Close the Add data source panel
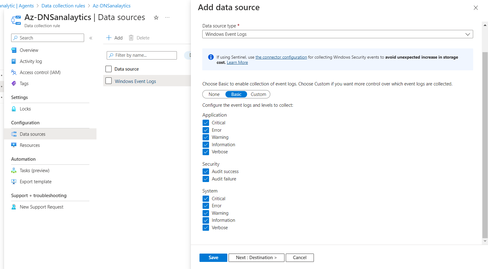The image size is (488, 269). [x=476, y=8]
